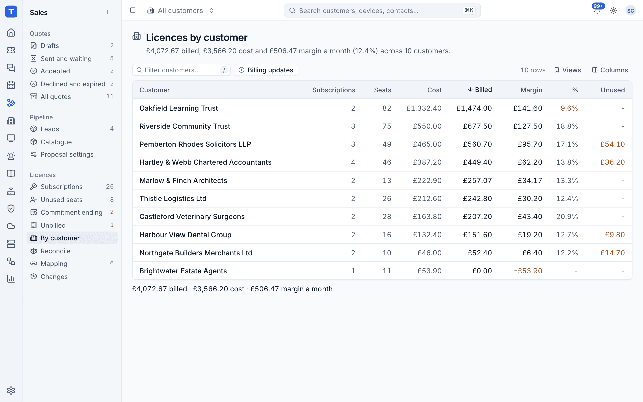Open the security shield rail icon
Viewport: 643px width, 402px height.
pos(11,208)
